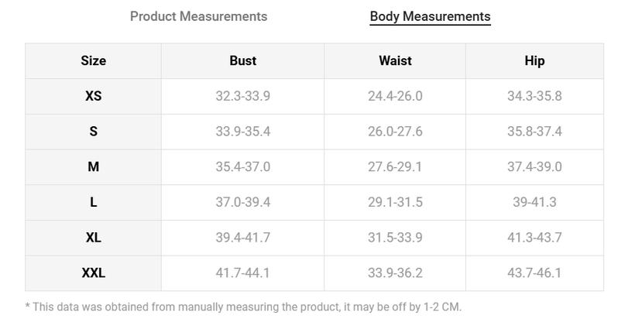Image resolution: width=618 pixels, height=326 pixels.
Task: Select the S size row label
Action: point(94,132)
